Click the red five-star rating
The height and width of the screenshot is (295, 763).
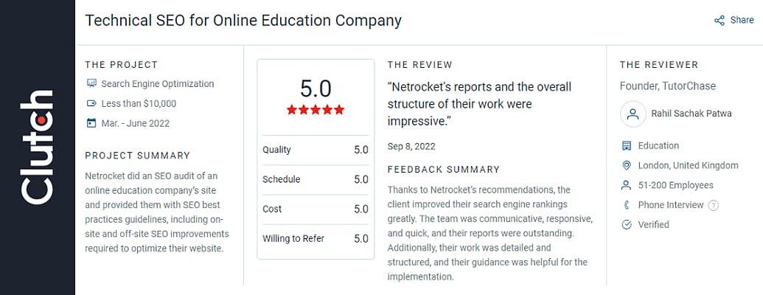(316, 110)
